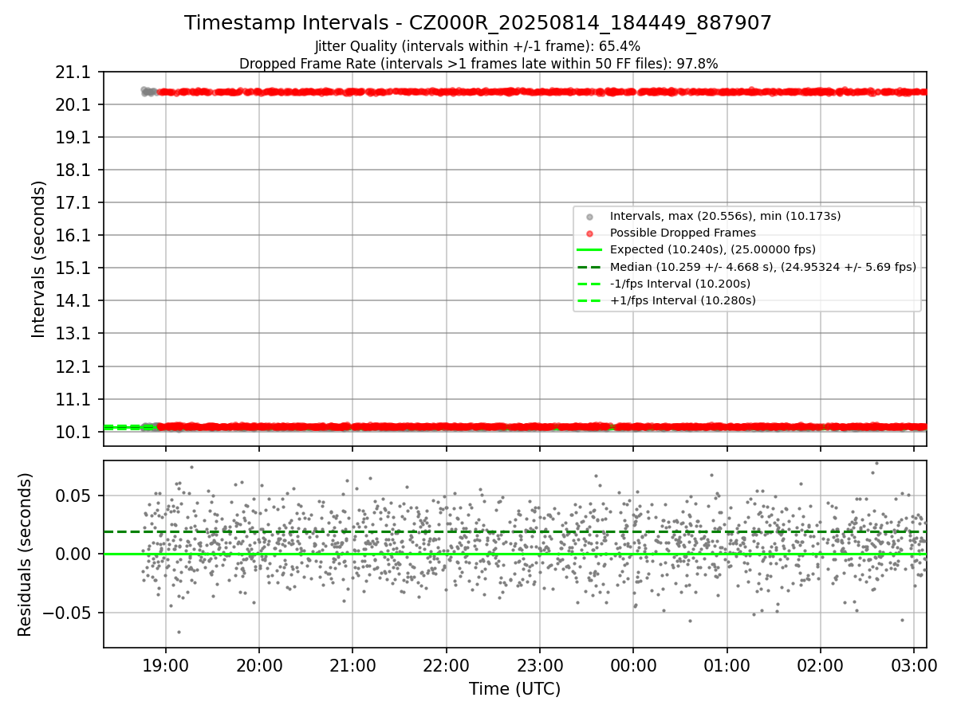Click the Dropped Frame Rate 97.8% subtitle

click(478, 64)
